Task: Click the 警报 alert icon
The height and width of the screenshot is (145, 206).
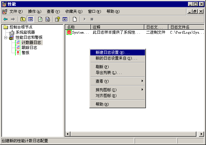Action: [18, 53]
